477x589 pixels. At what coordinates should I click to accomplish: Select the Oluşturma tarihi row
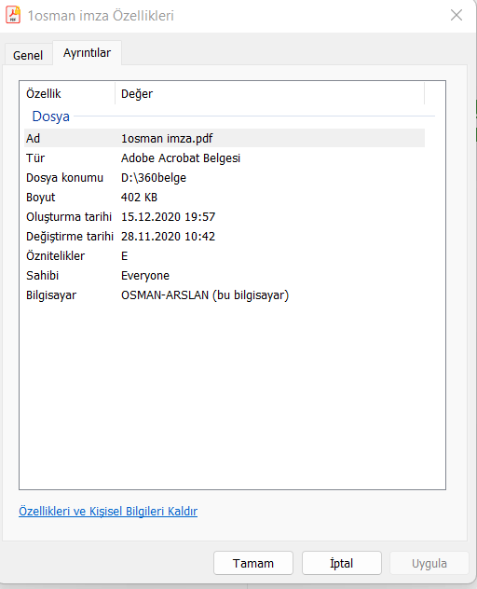[225, 217]
